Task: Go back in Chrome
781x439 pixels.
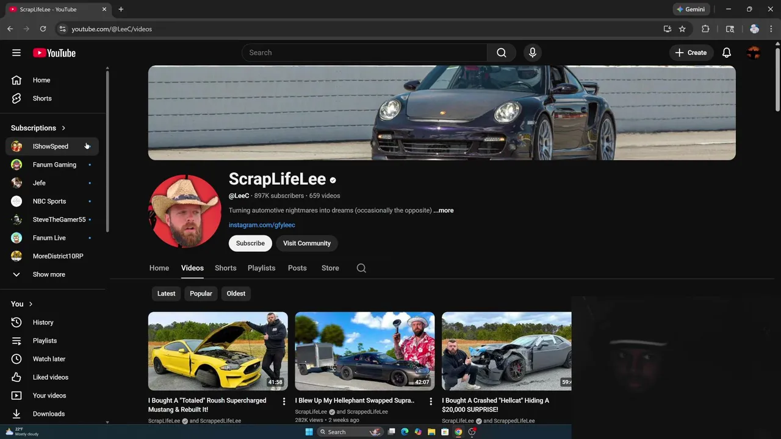Action: point(10,29)
